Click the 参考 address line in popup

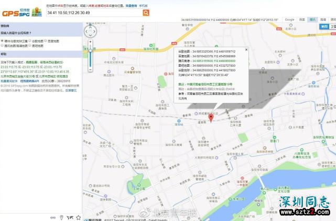211,96
